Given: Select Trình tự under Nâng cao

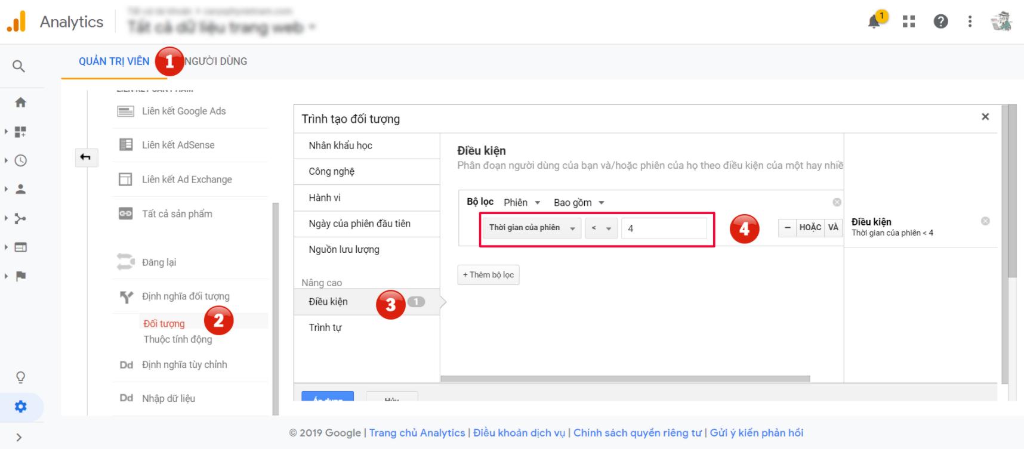Looking at the screenshot, I should tap(367, 327).
